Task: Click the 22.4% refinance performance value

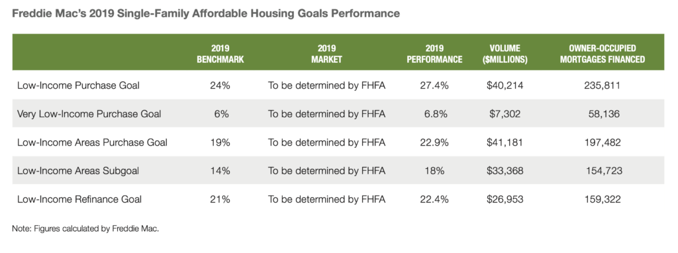Action: [x=434, y=199]
